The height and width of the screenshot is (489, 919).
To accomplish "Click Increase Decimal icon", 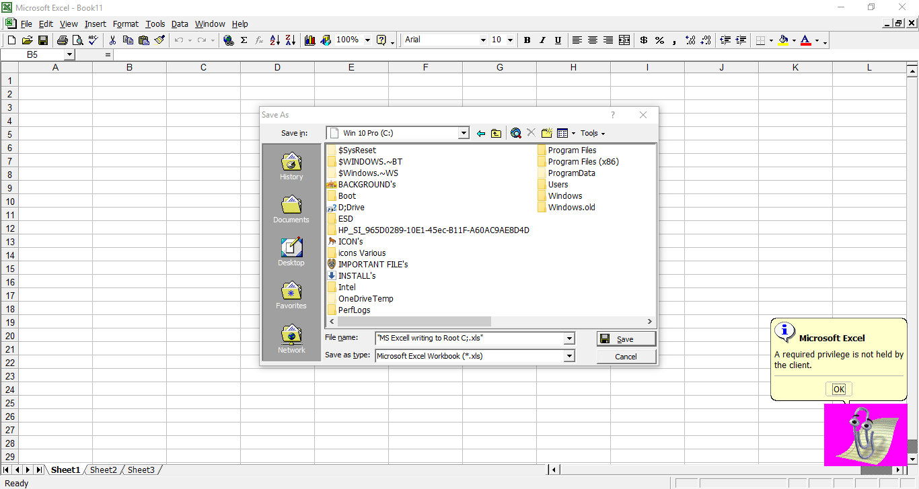I will point(690,40).
